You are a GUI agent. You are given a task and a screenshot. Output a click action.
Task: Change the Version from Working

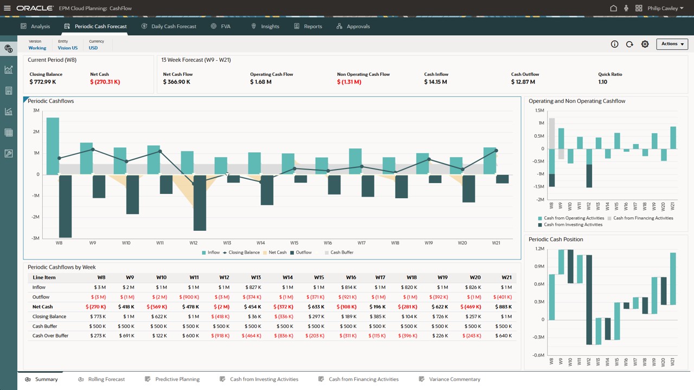[37, 48]
